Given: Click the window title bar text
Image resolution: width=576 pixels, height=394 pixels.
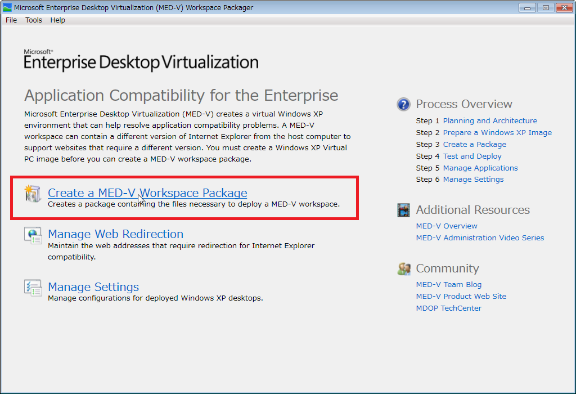Looking at the screenshot, I should (134, 7).
